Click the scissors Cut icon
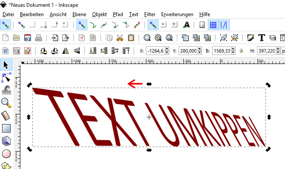Viewport: 285px width, 169px height. (120, 38)
